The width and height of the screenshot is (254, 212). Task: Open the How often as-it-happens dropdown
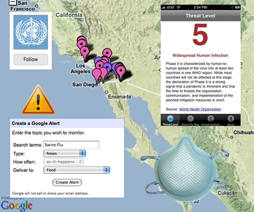[63, 162]
